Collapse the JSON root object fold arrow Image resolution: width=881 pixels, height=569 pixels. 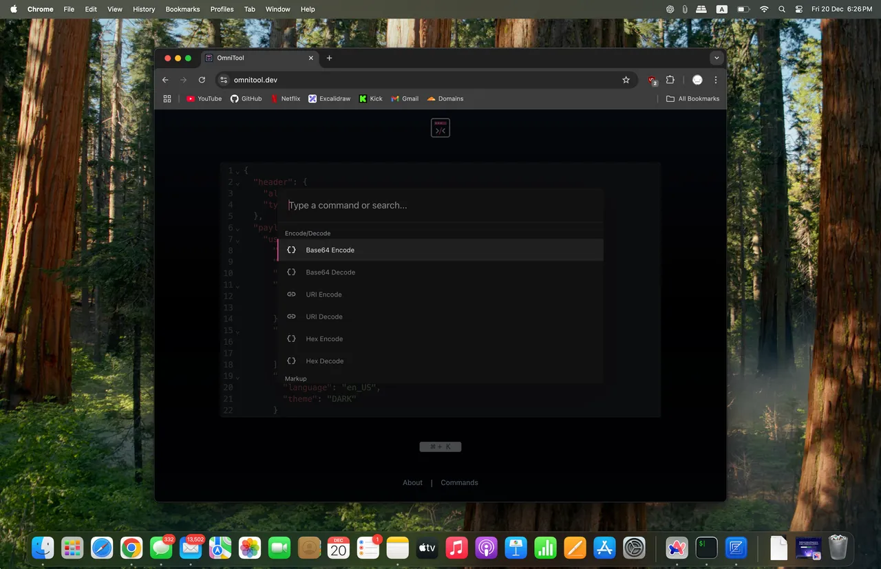[x=237, y=171]
